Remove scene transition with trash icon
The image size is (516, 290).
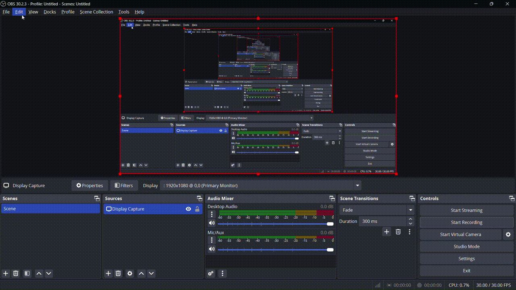398,232
